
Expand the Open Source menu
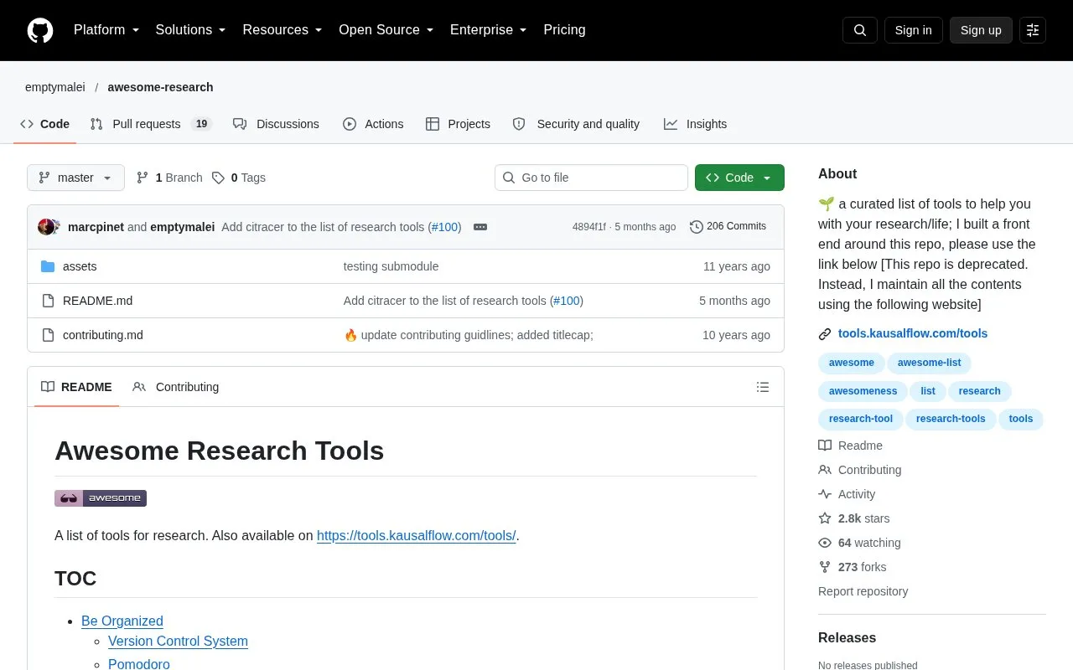coord(386,30)
